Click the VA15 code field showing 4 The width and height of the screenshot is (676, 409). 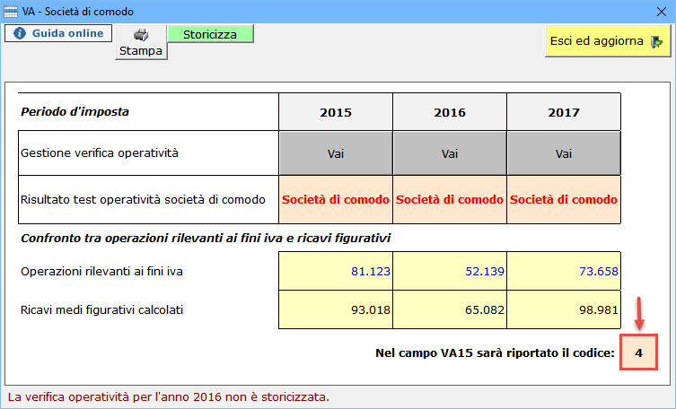point(638,352)
